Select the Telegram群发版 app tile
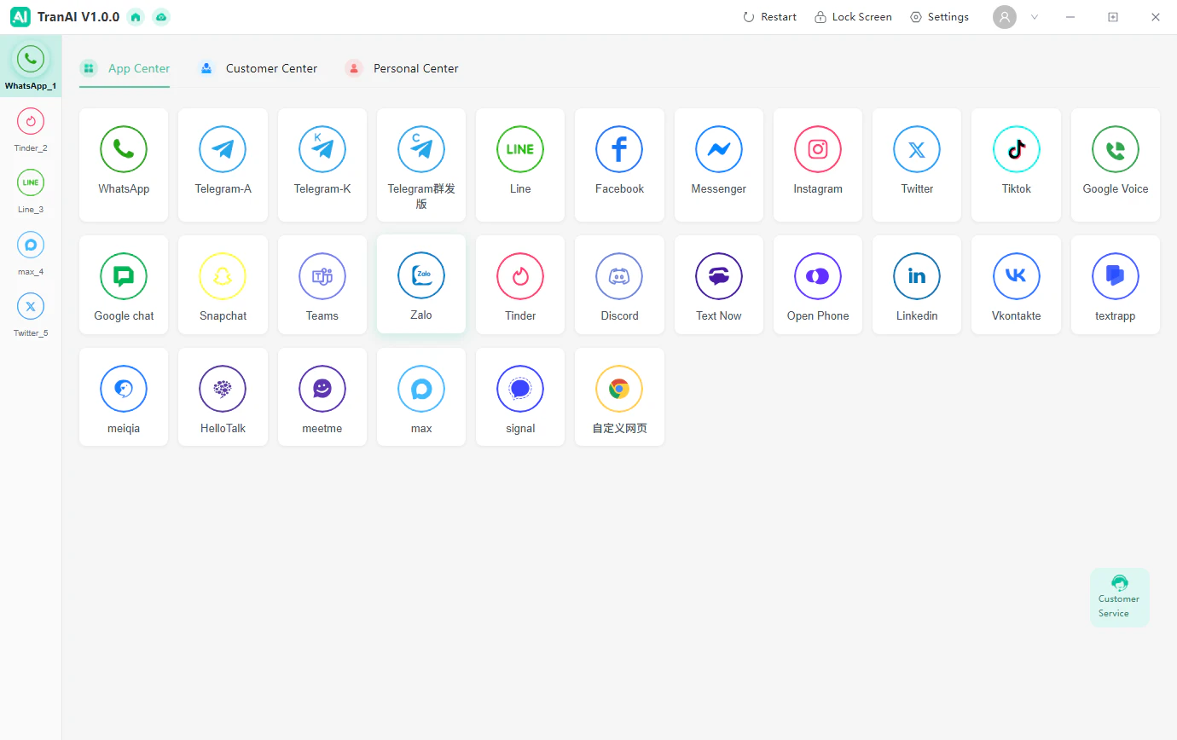The height and width of the screenshot is (740, 1177). point(421,165)
